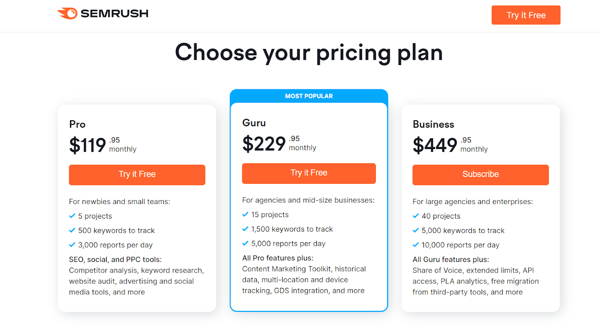
Task: Click the checkmark beside 5 projects
Action: (72, 216)
